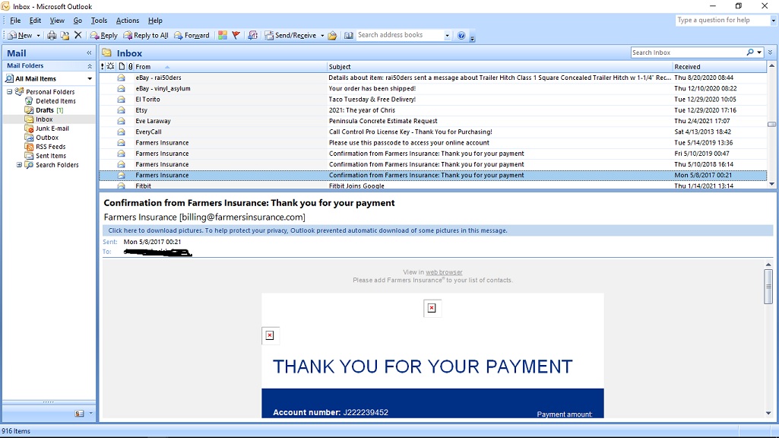Click the Follow Up red flag icon
This screenshot has height=438, width=779.
[x=236, y=35]
